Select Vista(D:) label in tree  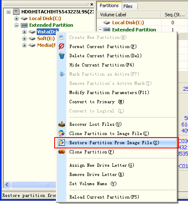coord(48,32)
